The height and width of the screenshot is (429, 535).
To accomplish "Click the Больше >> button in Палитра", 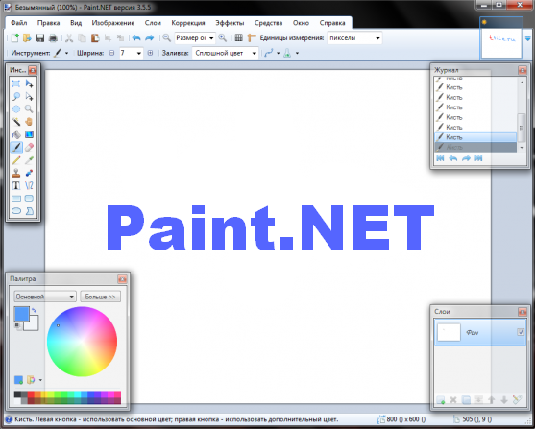I will tap(100, 297).
